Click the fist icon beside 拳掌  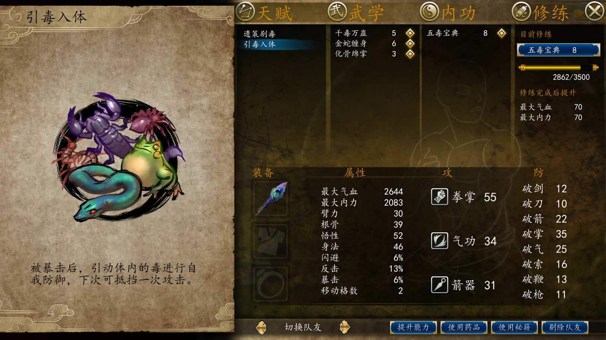click(x=439, y=196)
